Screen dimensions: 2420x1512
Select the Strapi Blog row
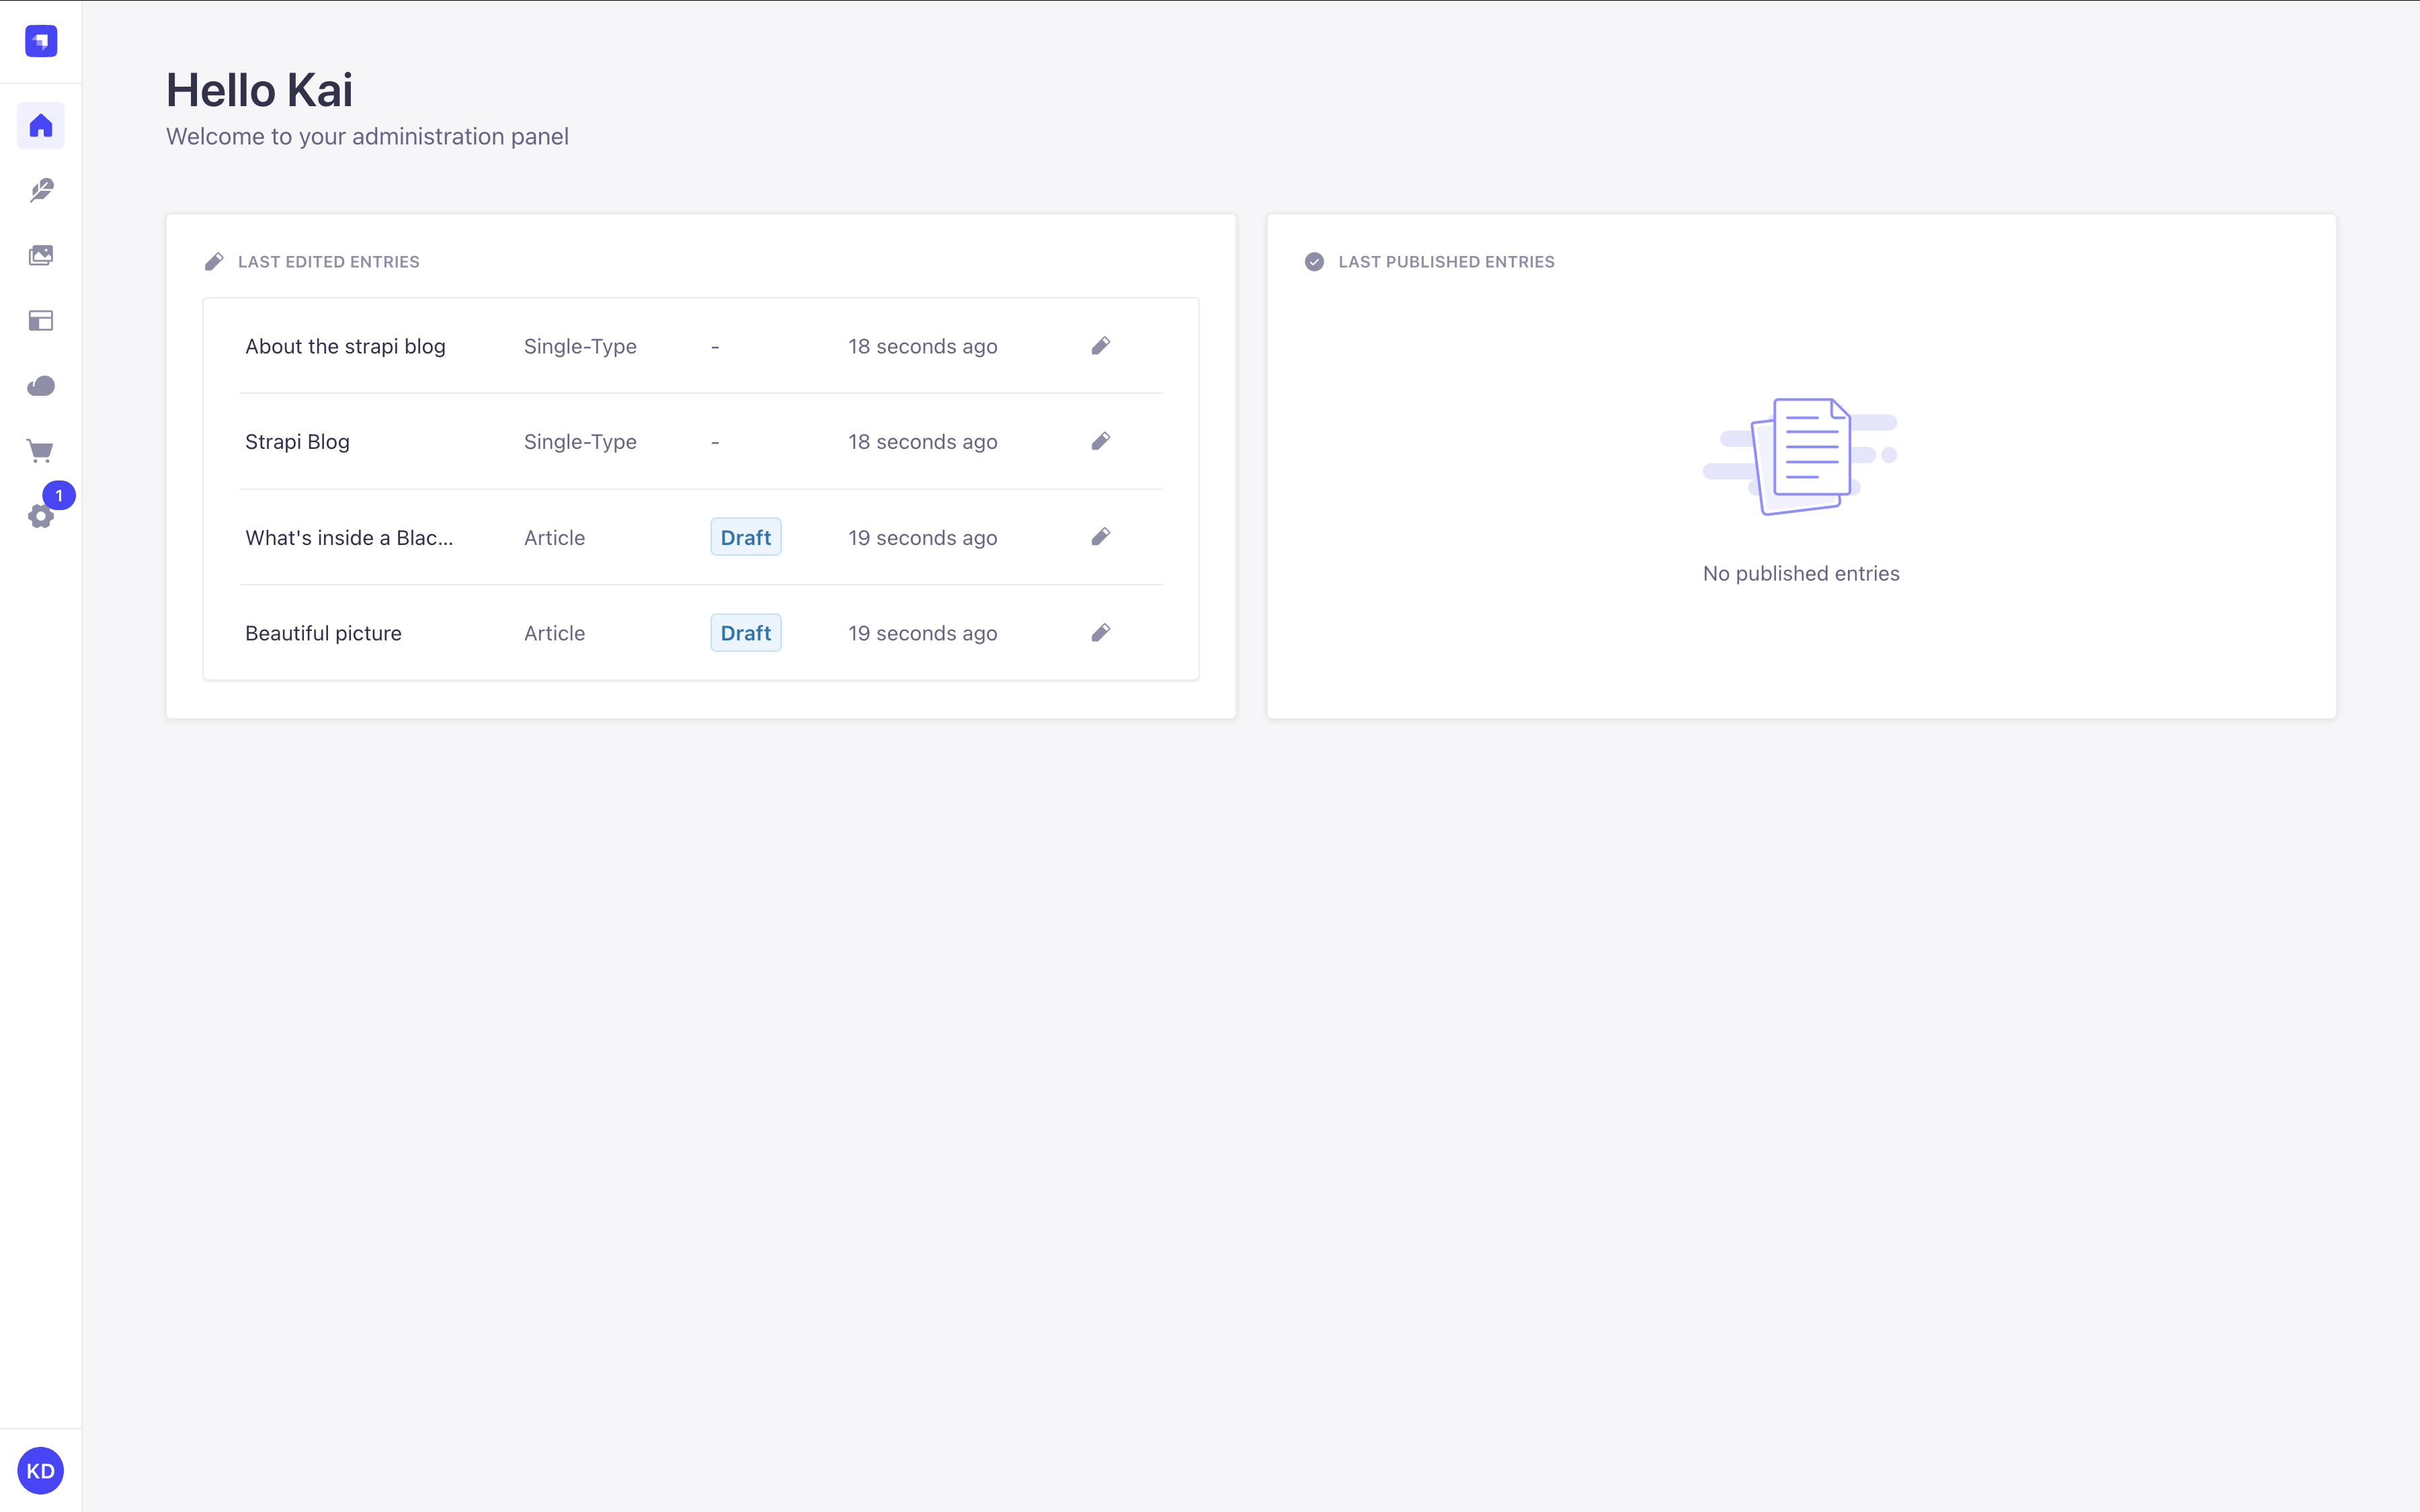pos(297,441)
